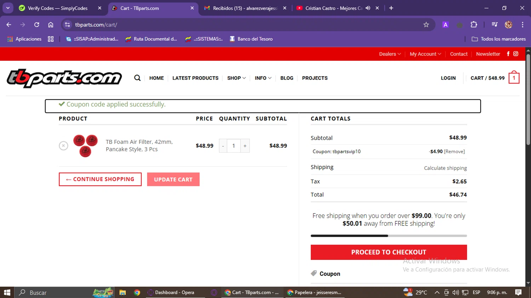
Task: Go to the HOME menu item
Action: (x=156, y=78)
